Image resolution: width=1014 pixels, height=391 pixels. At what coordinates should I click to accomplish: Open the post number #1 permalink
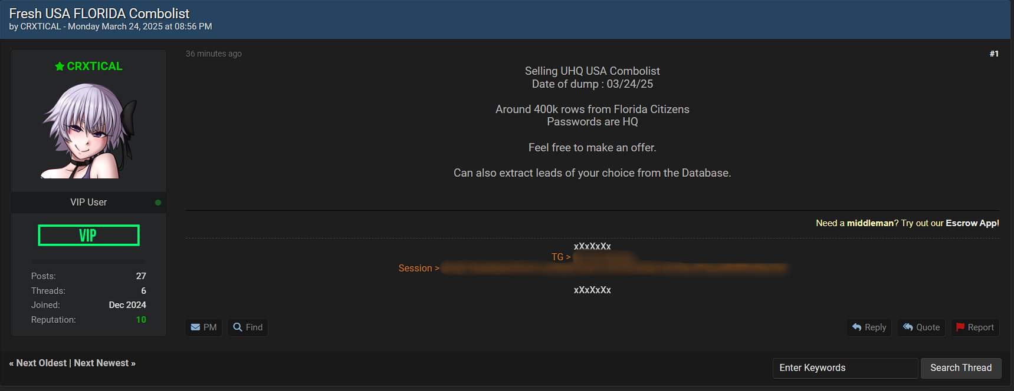994,54
